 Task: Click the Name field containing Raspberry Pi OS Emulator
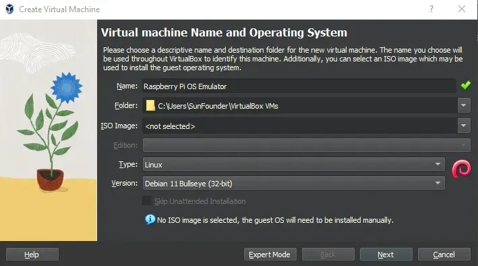pos(299,86)
